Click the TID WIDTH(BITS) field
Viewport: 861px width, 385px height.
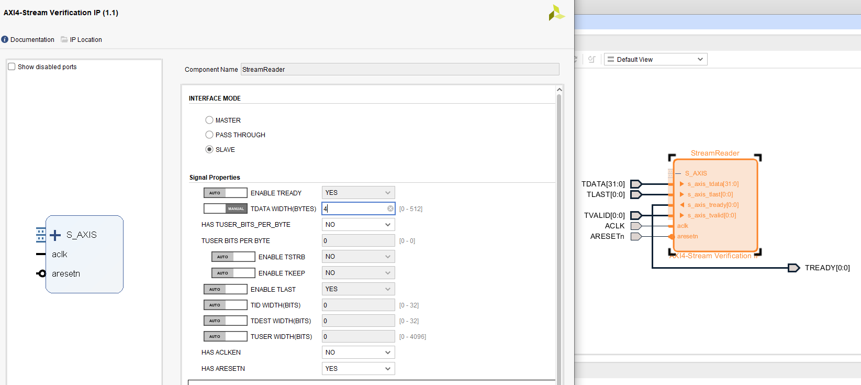coord(358,305)
